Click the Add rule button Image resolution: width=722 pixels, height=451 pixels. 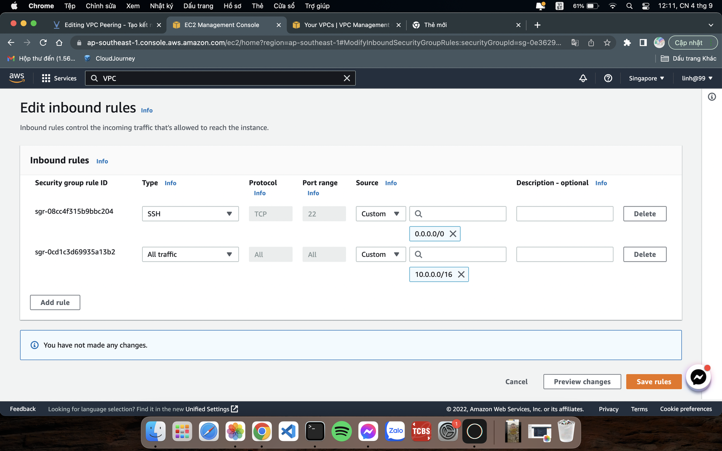55,302
